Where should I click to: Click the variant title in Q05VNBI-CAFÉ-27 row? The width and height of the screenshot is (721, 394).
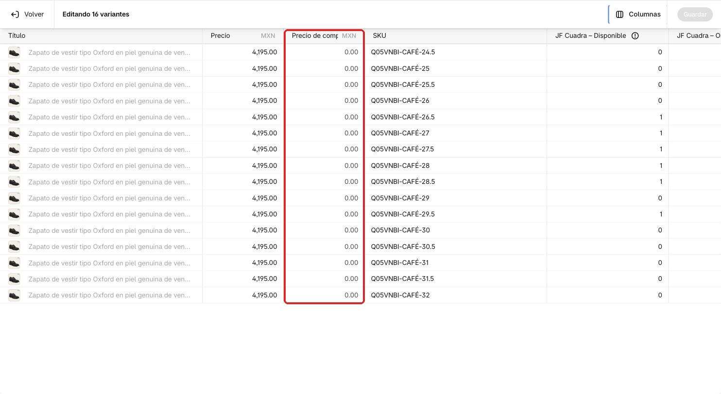click(109, 133)
